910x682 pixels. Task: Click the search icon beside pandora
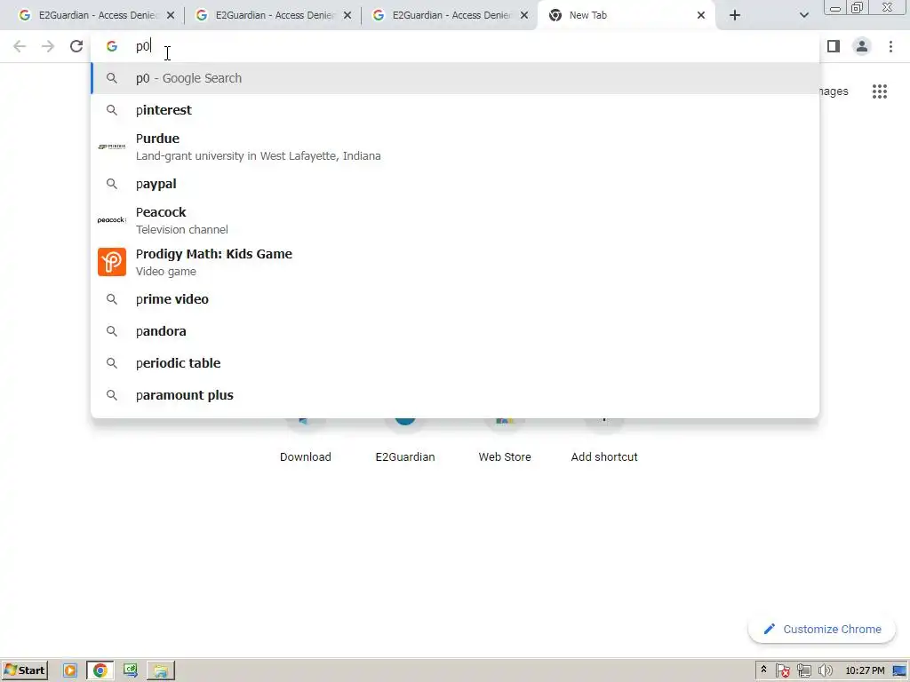click(111, 331)
